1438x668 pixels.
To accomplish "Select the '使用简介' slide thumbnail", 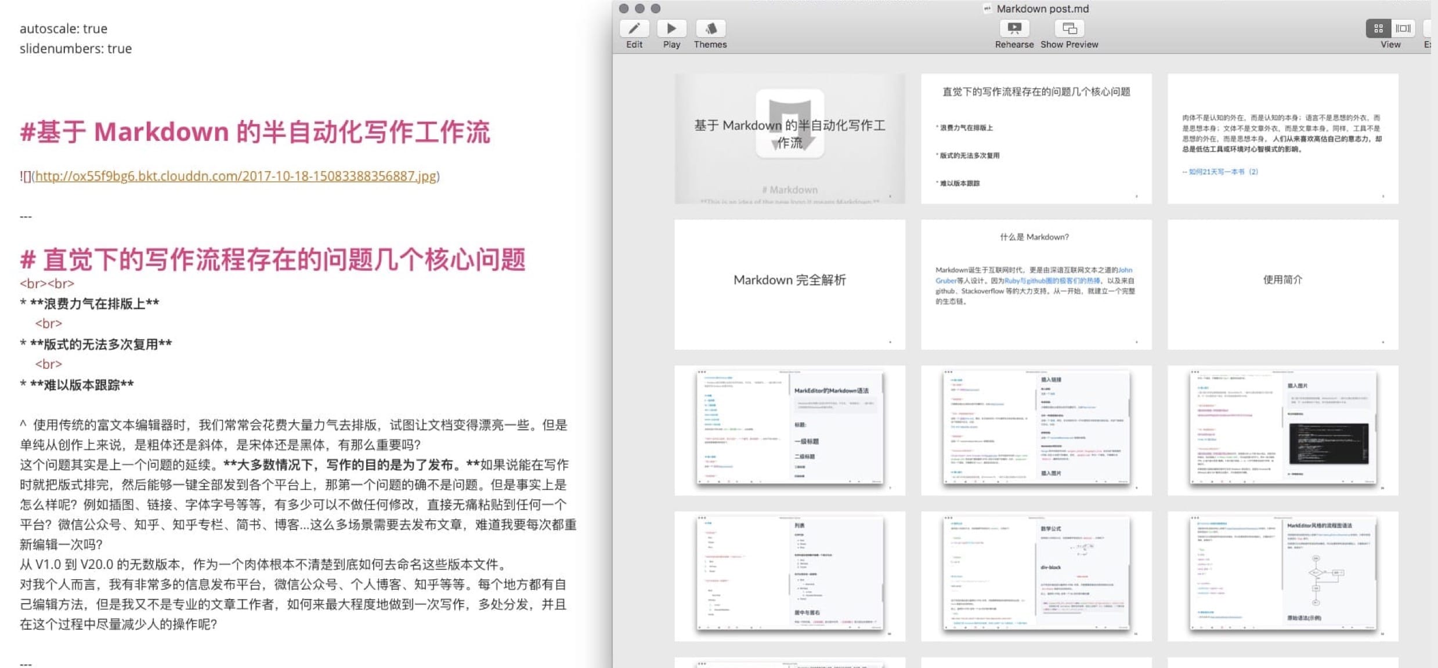I will (x=1282, y=284).
